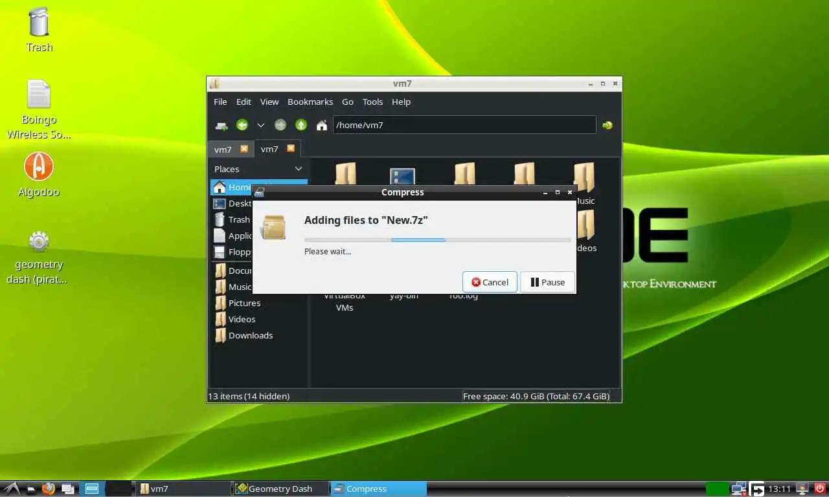The image size is (829, 497).
Task: Open the LXDE start menu icon
Action: (x=11, y=489)
